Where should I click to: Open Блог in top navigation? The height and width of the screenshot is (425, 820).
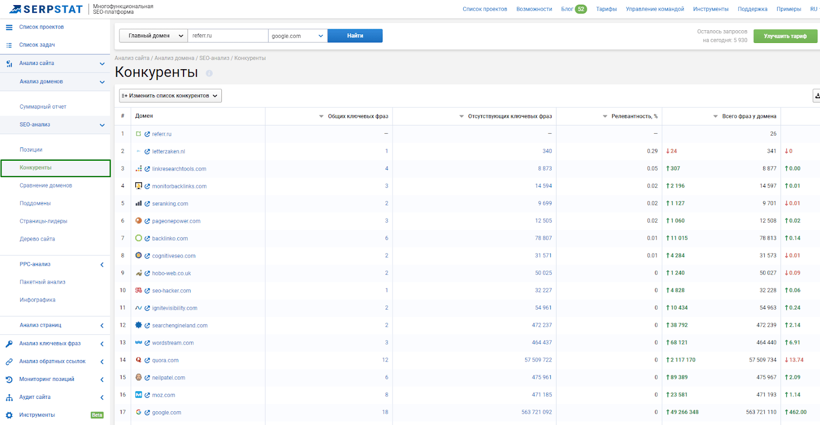click(x=567, y=9)
